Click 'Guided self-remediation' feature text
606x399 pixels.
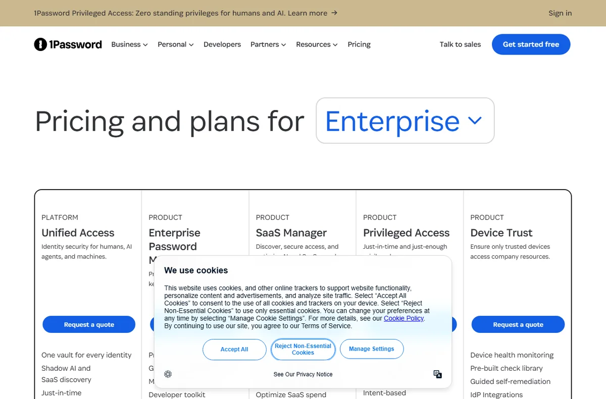pyautogui.click(x=511, y=381)
